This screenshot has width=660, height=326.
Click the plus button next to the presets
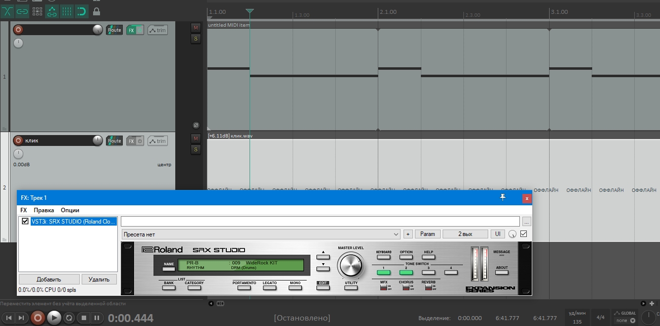pos(408,234)
